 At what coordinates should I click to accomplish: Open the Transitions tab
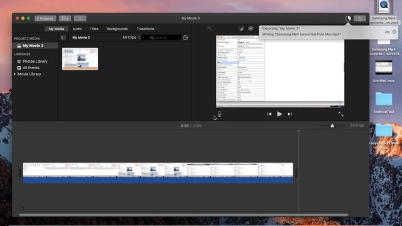[145, 29]
